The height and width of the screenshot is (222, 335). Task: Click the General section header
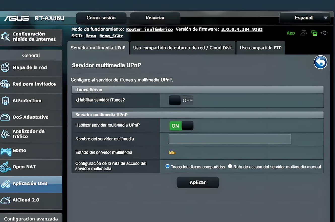click(x=31, y=55)
